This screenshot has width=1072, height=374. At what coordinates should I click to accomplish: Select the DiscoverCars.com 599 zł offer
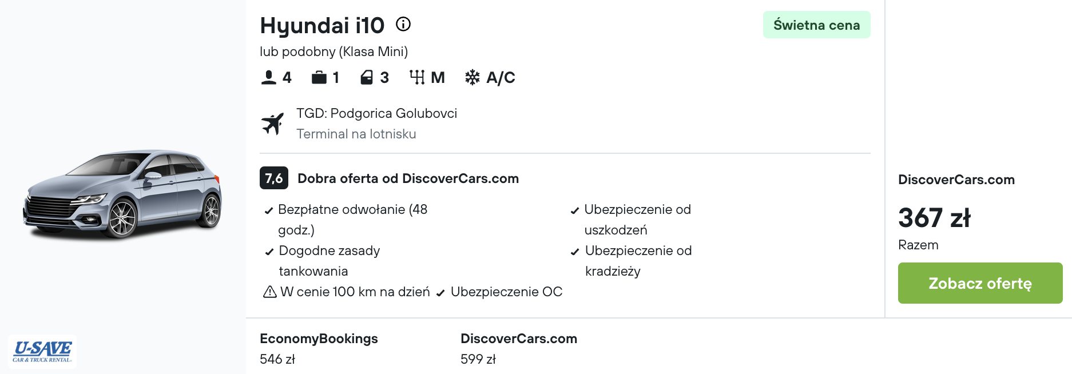click(x=518, y=348)
